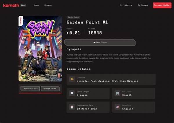Click the synopsis paragraph text

point(108,58)
